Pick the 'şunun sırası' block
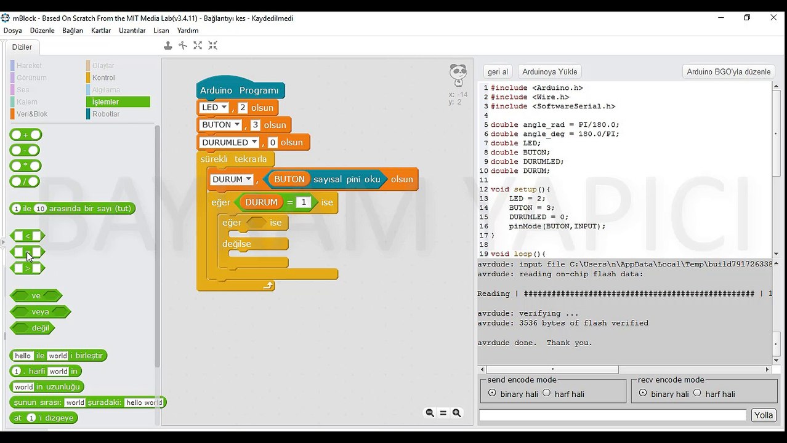Image resolution: width=787 pixels, height=443 pixels. point(88,402)
